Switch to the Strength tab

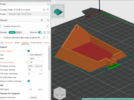9,43
